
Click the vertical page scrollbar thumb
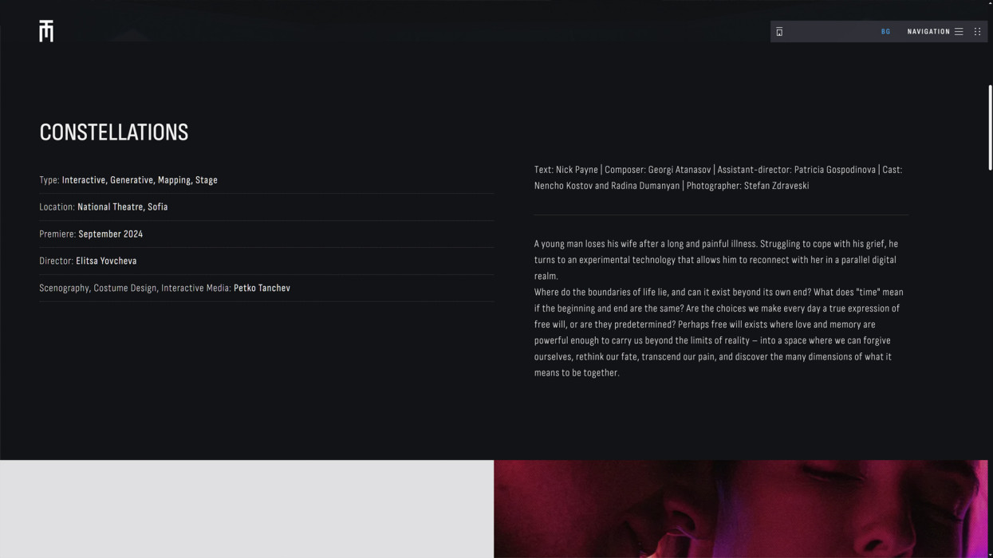point(990,128)
